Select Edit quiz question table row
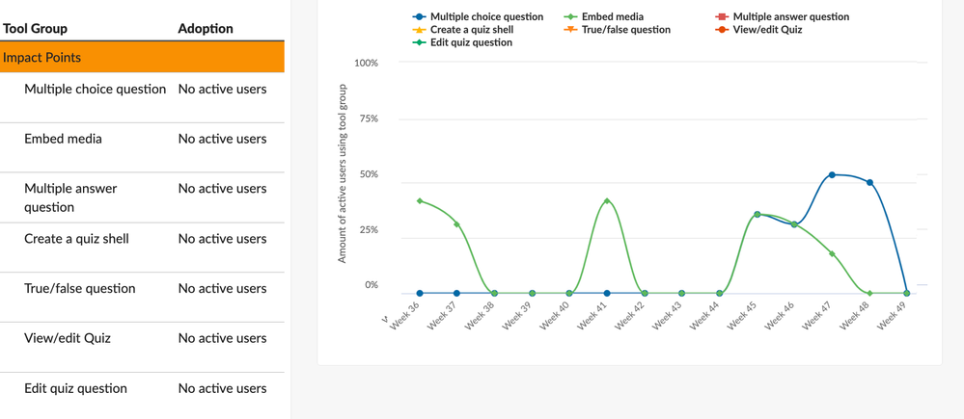Viewport: 964px width, 419px height. 75,389
